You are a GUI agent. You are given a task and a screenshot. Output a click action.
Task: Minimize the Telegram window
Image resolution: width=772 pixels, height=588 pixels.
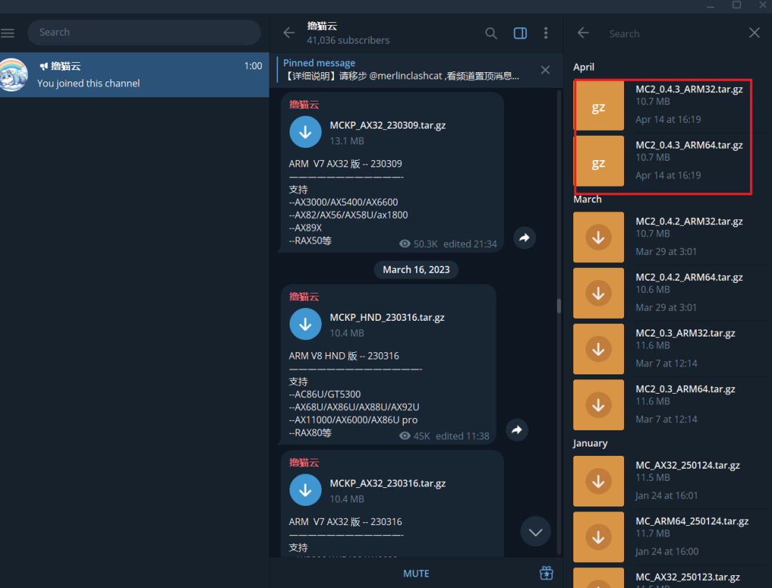tap(711, 6)
